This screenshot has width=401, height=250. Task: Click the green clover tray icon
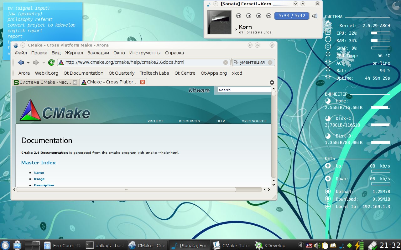(349, 246)
